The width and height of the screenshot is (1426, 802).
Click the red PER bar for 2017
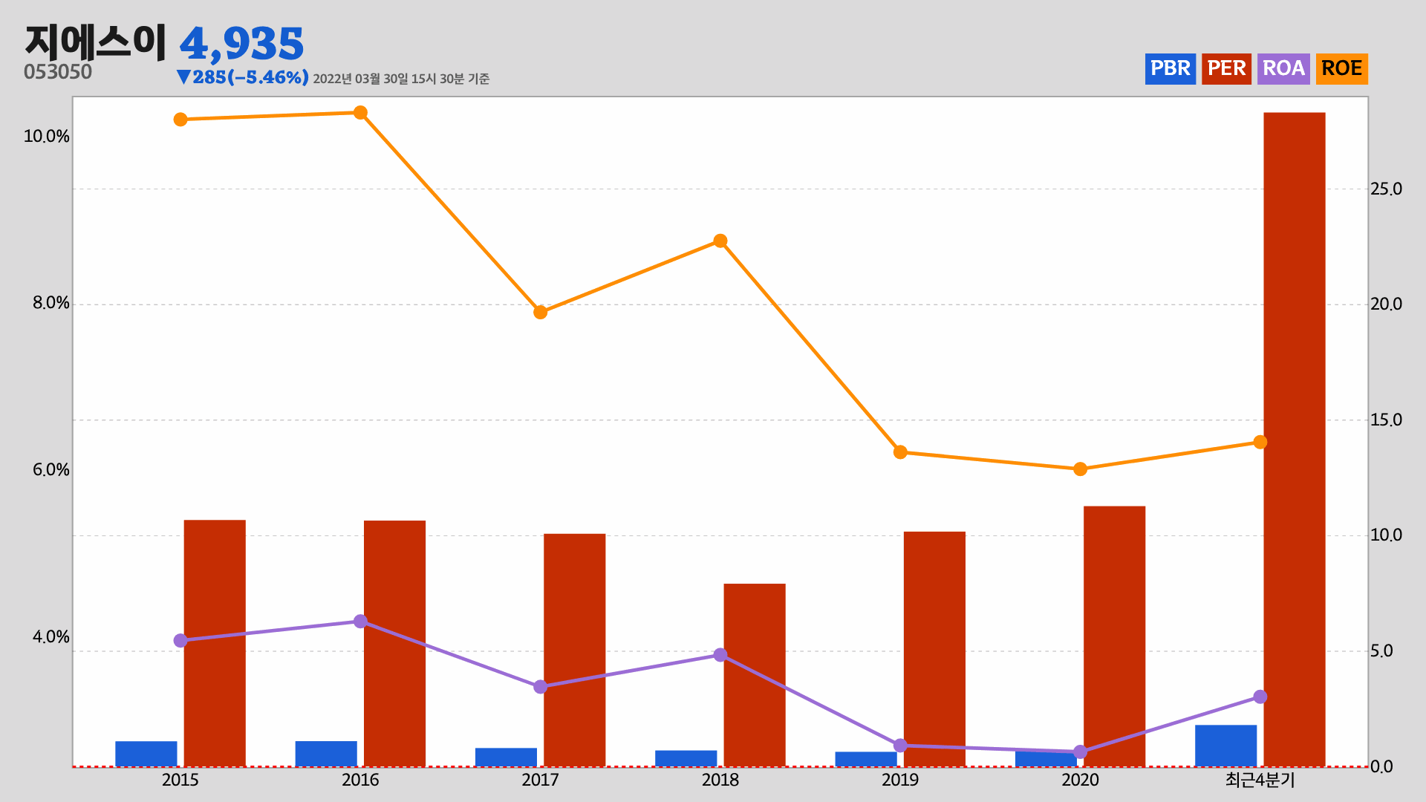click(575, 650)
